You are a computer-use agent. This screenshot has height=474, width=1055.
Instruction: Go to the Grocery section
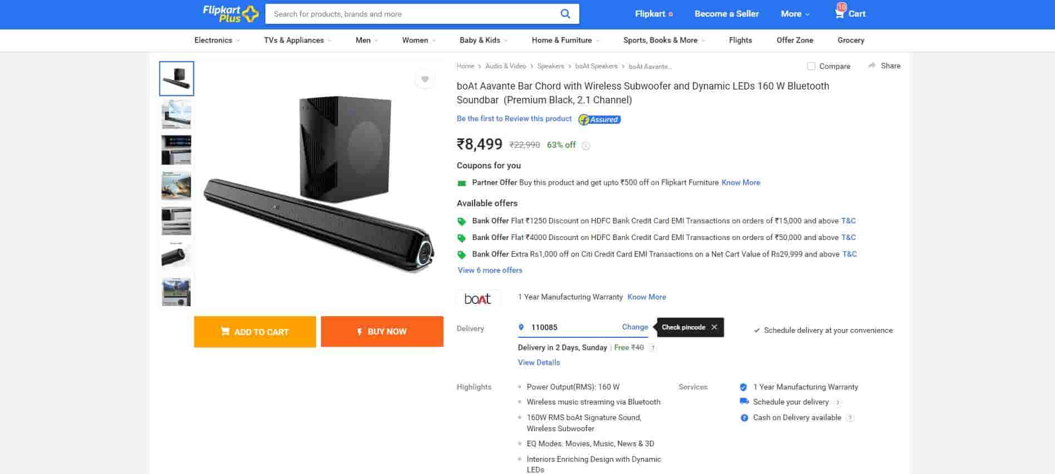tap(850, 40)
